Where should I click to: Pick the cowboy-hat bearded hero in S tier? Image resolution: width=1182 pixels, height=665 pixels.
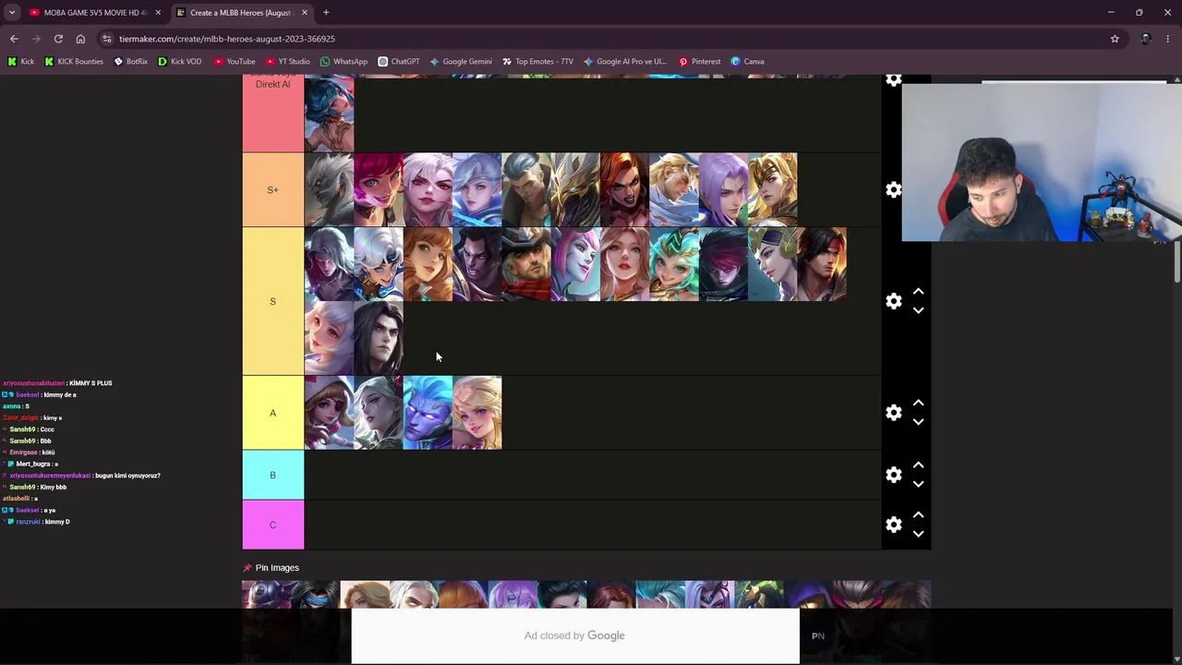point(526,264)
